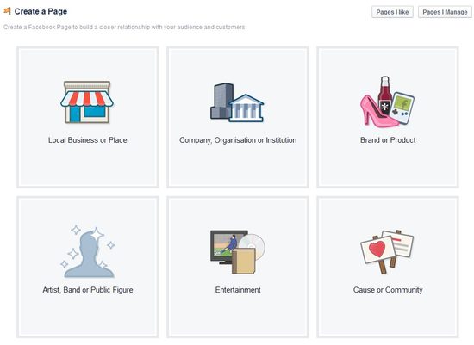Click the soda bottle in Brand icon
This screenshot has width=474, height=345.
385,95
